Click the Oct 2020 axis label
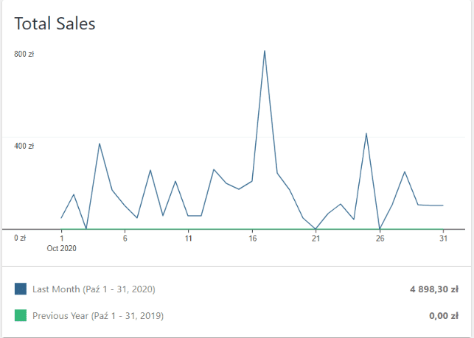The width and height of the screenshot is (474, 338). (62, 248)
